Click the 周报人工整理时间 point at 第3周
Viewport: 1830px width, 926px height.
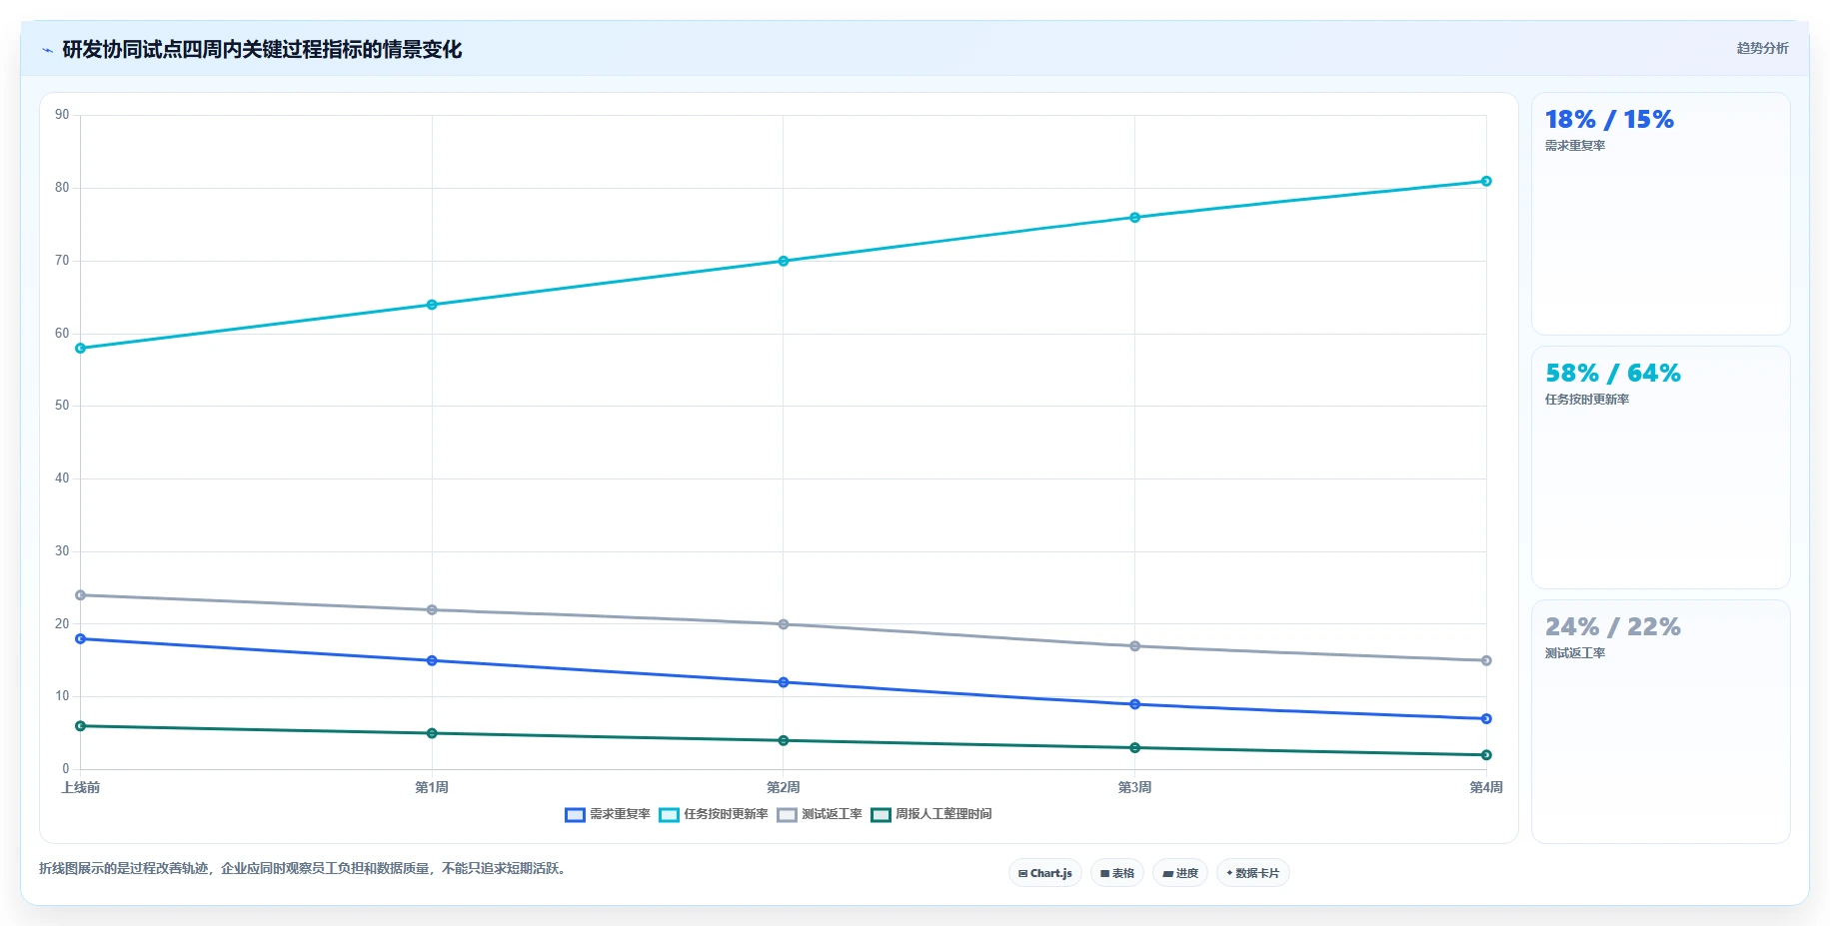coord(1134,748)
